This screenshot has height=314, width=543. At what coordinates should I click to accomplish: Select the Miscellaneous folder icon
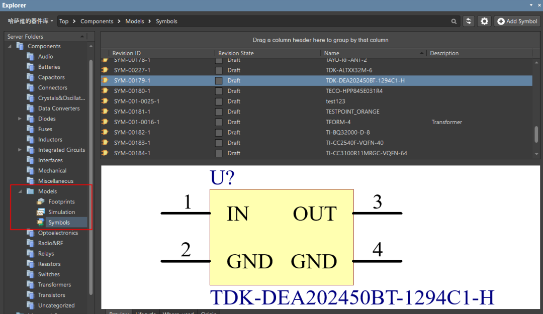pyautogui.click(x=31, y=181)
